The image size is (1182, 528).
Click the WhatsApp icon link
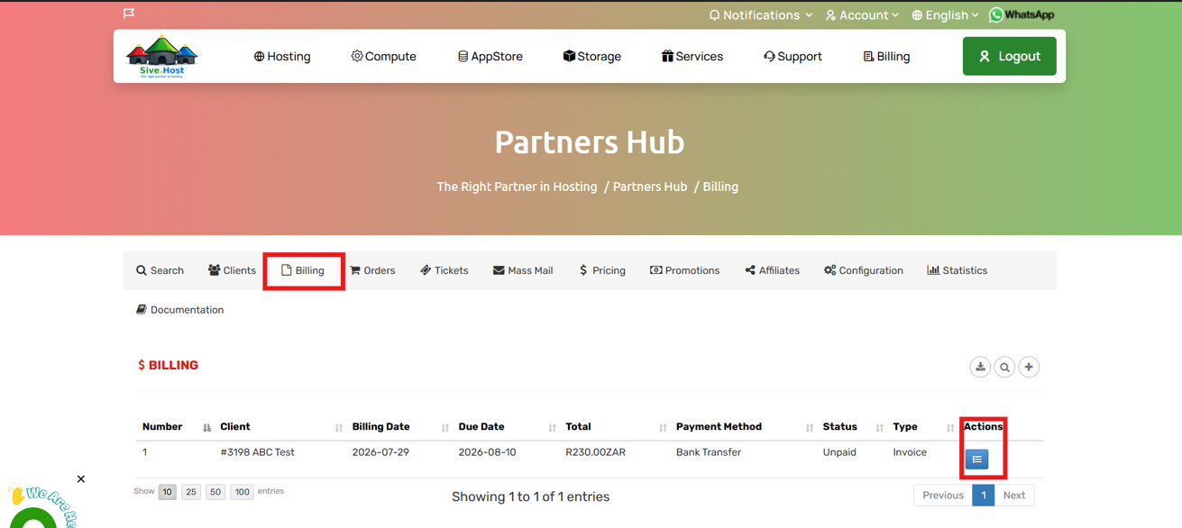point(1022,14)
